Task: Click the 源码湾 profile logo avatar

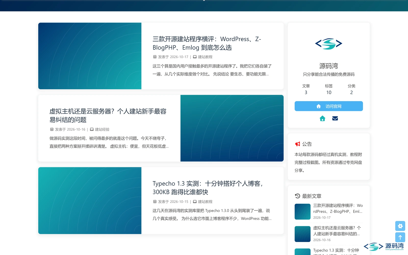Action: point(329,44)
